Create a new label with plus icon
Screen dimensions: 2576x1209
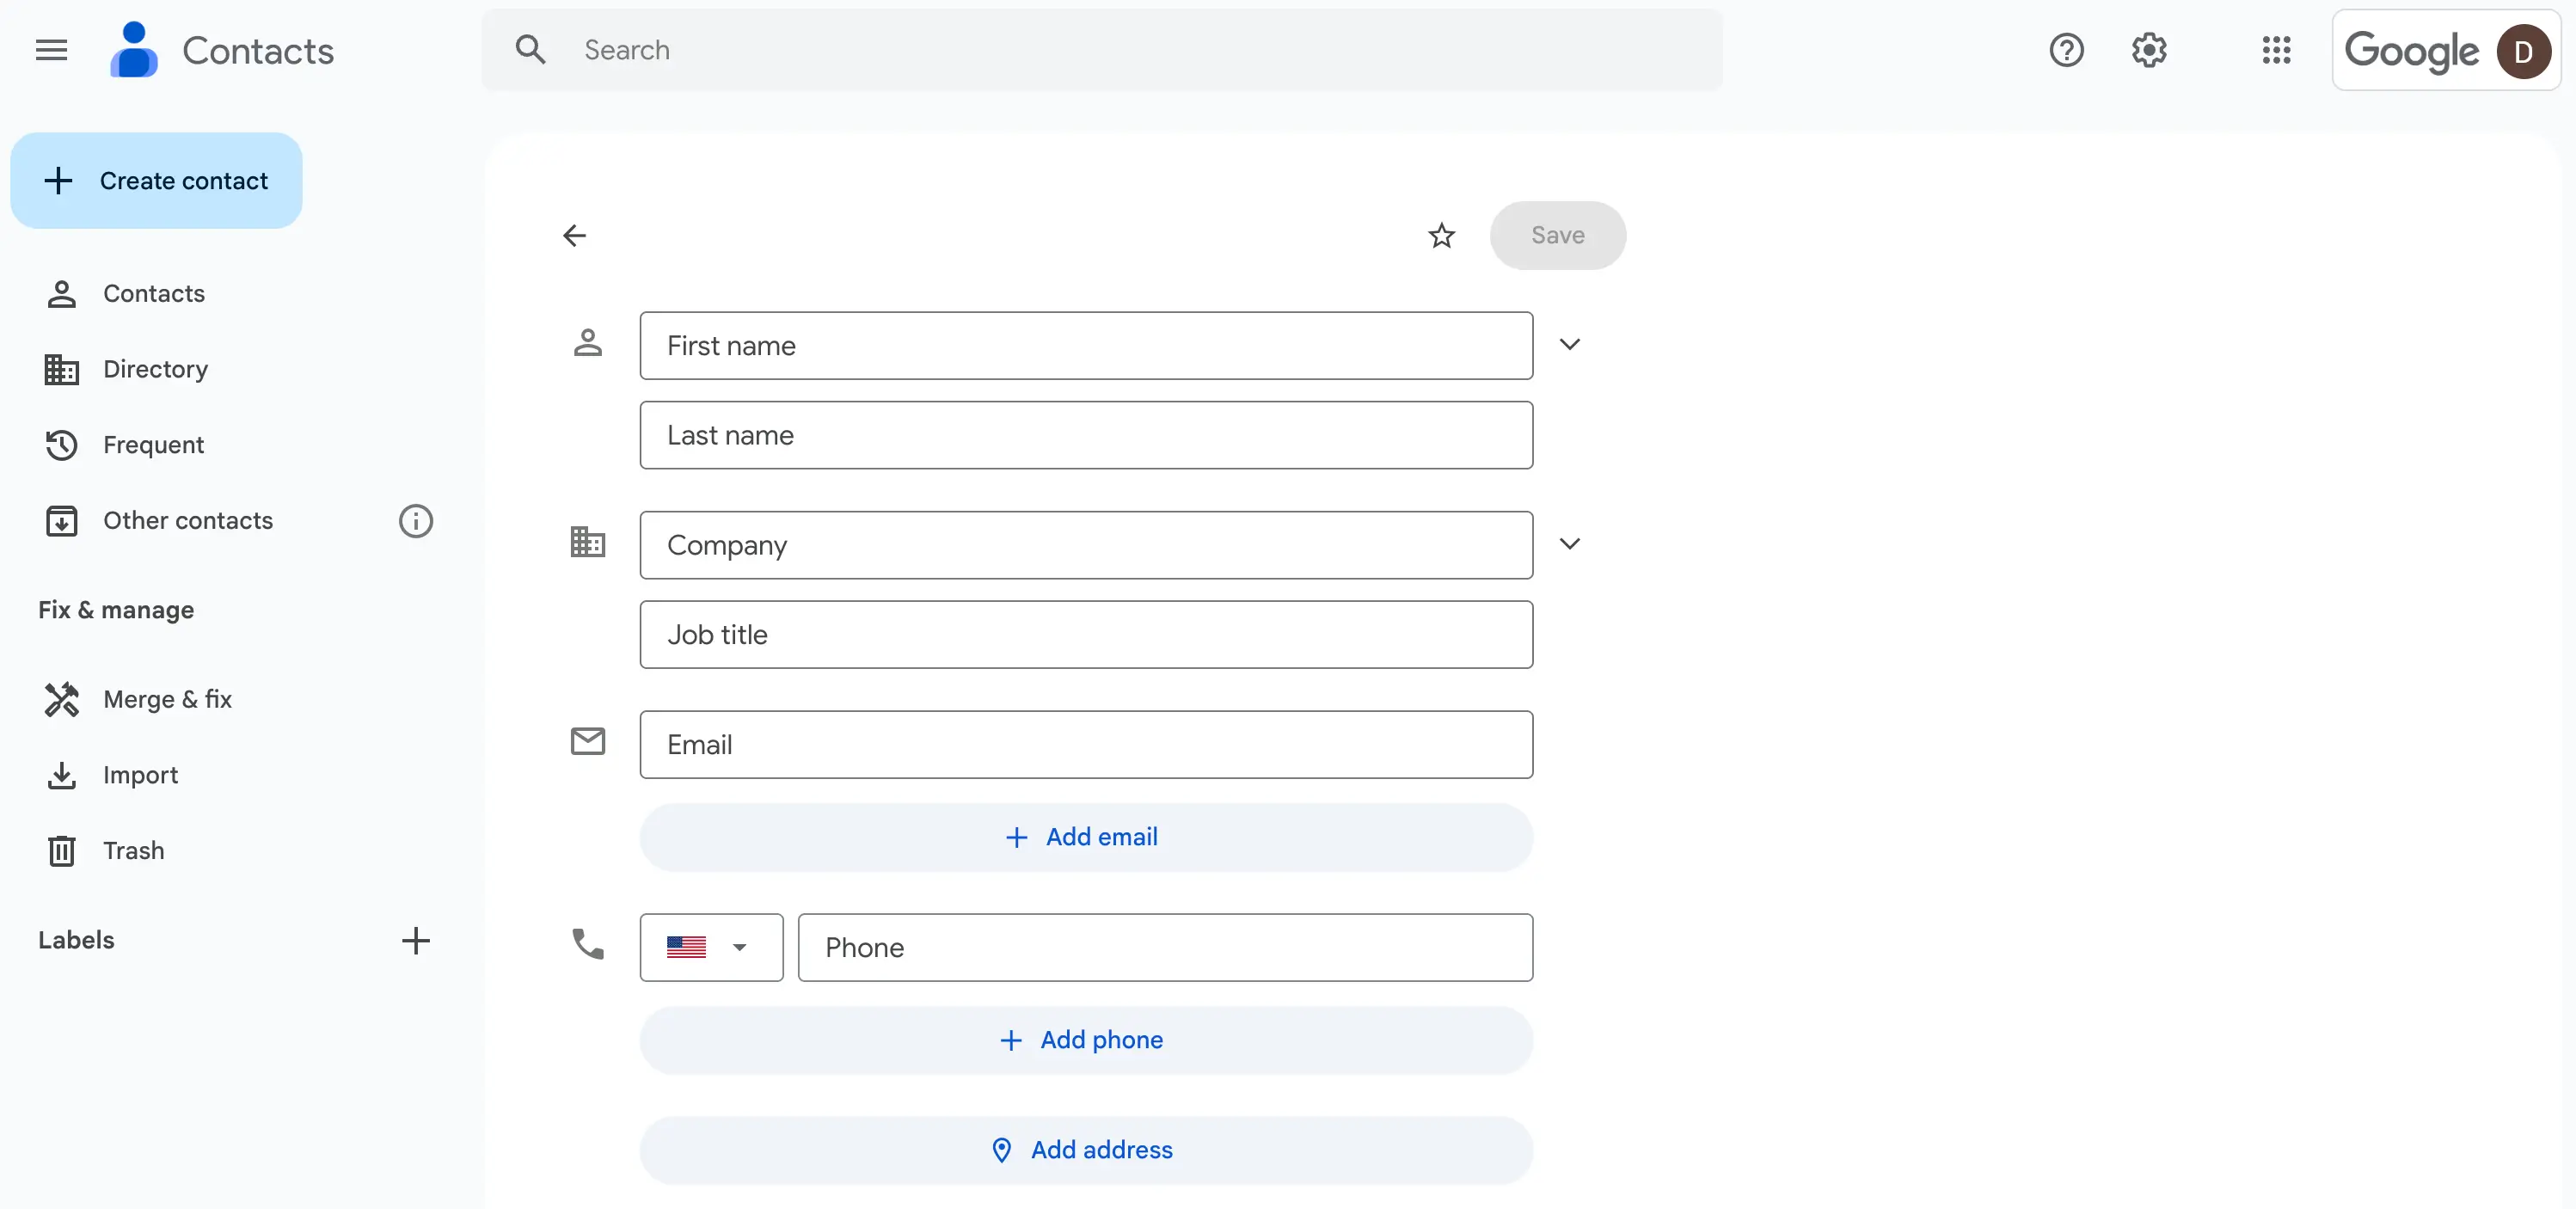click(x=416, y=940)
